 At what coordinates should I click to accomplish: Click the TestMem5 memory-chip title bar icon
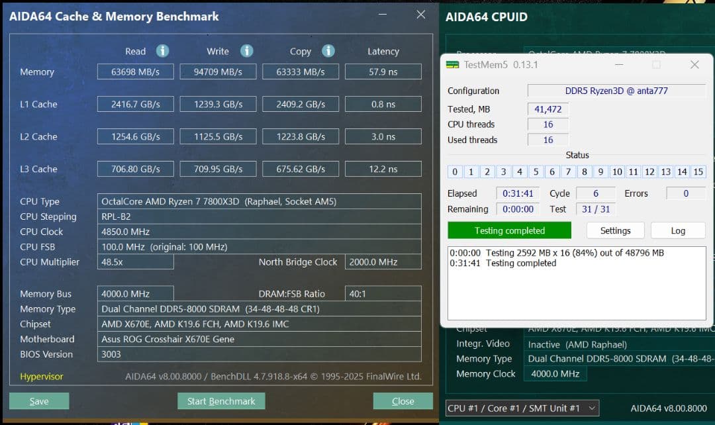[452, 64]
